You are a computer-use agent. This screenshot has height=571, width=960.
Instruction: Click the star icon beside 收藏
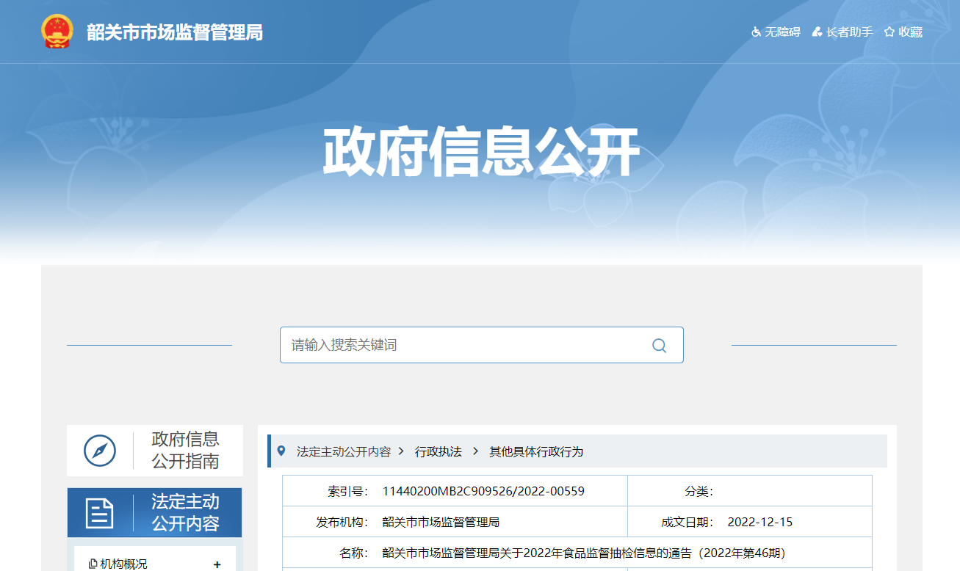(889, 32)
